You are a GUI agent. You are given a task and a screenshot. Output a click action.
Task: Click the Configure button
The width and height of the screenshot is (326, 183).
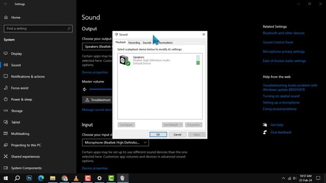tap(126, 125)
